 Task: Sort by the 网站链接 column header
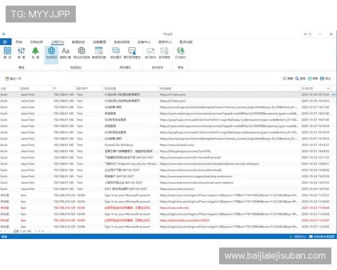(x=229, y=88)
